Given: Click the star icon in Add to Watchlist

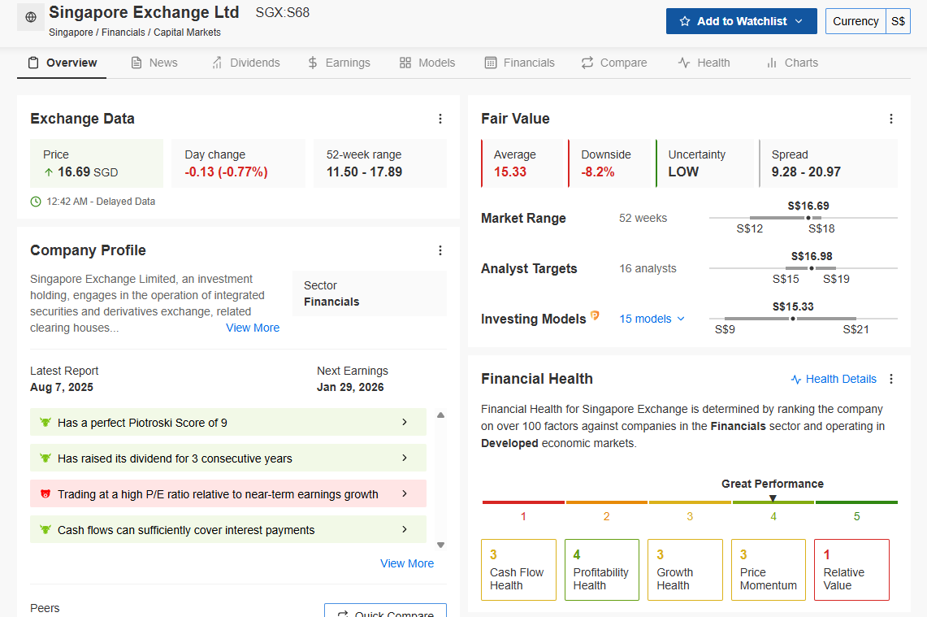Looking at the screenshot, I should (685, 21).
